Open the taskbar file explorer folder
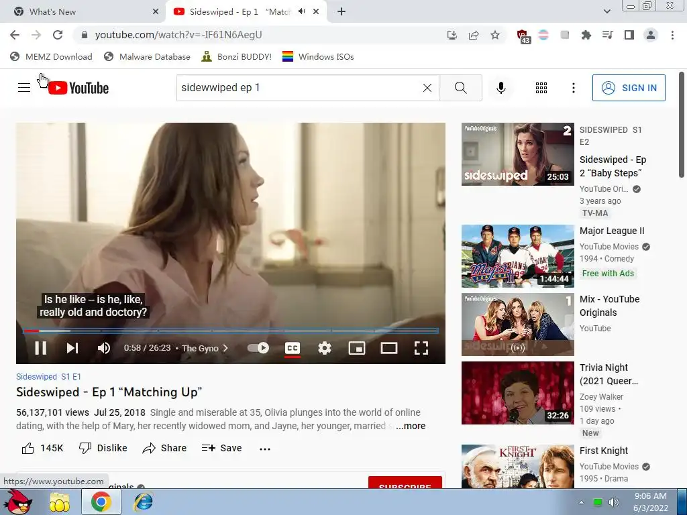 [60, 502]
